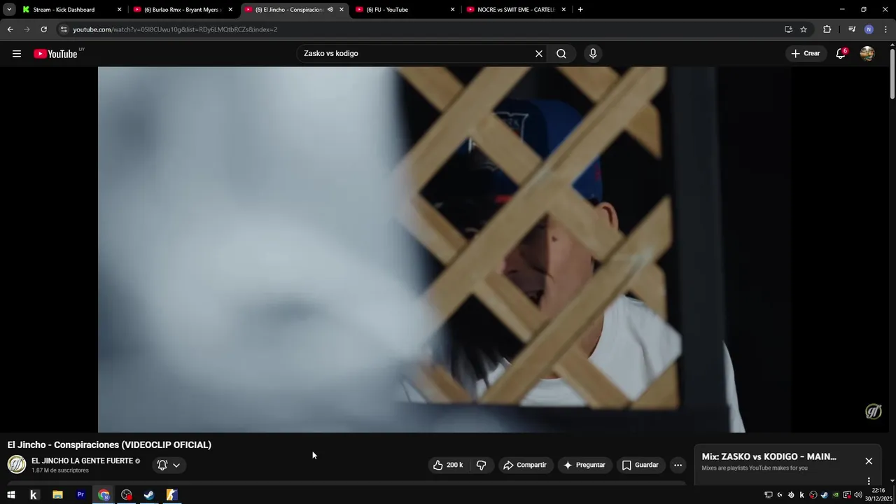Click the Crear button
Screen dimensions: 896x504
[805, 54]
